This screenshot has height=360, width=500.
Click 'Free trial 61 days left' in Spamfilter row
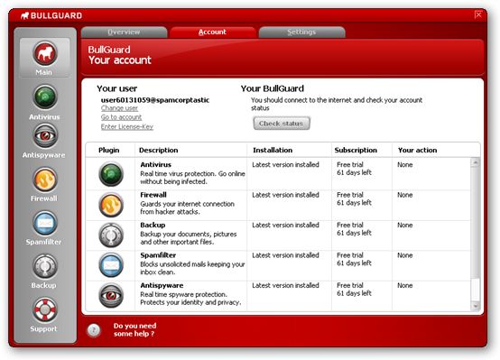tap(354, 259)
